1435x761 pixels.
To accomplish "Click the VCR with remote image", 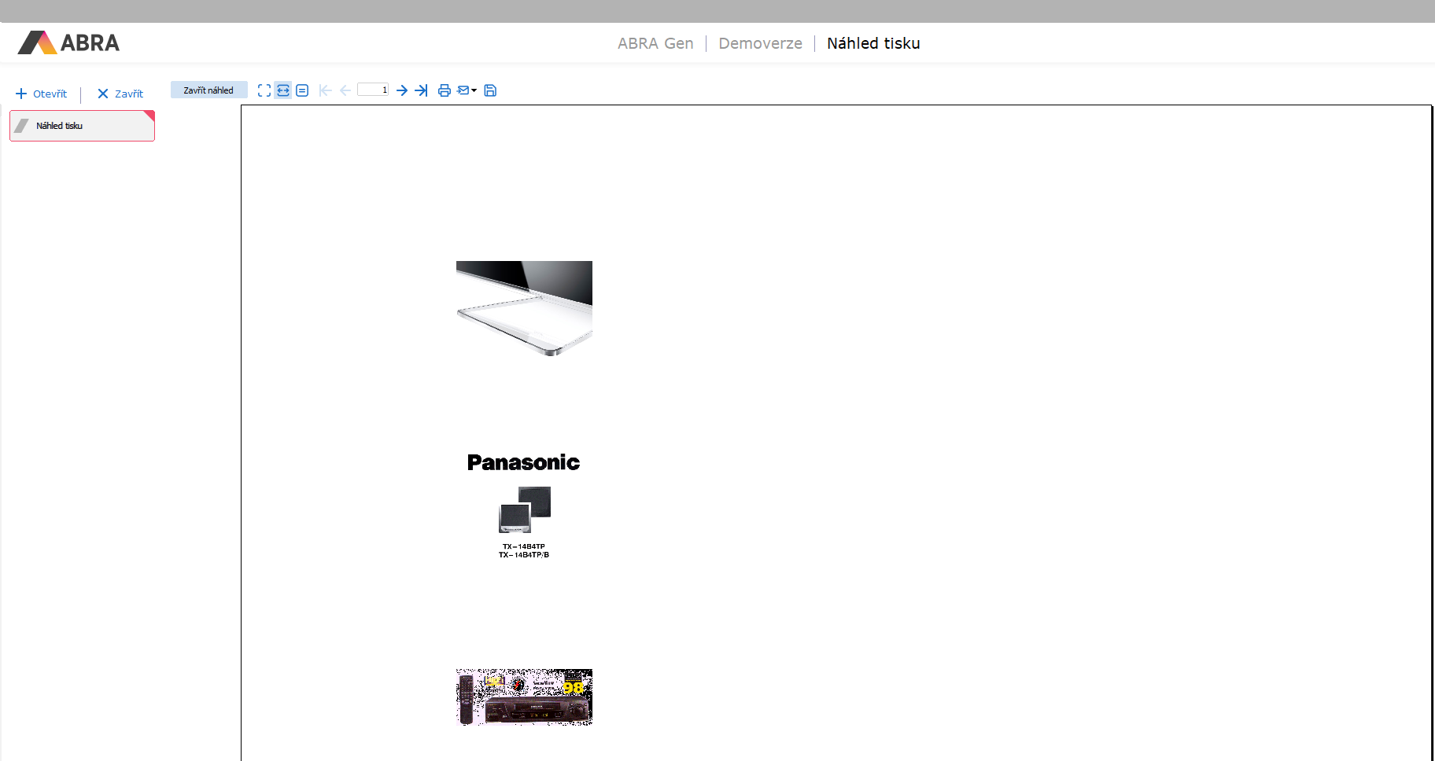I will pyautogui.click(x=524, y=697).
